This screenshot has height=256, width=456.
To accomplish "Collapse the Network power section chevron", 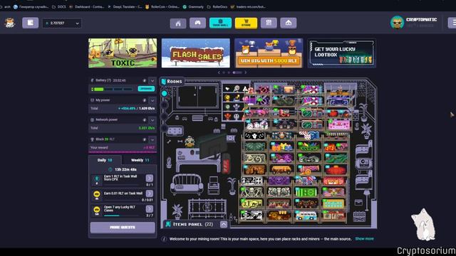I will [x=152, y=120].
